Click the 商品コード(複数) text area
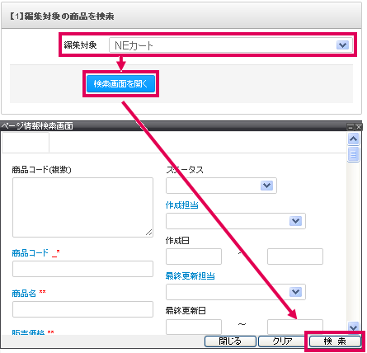This screenshot has height=353, width=367. point(82,207)
